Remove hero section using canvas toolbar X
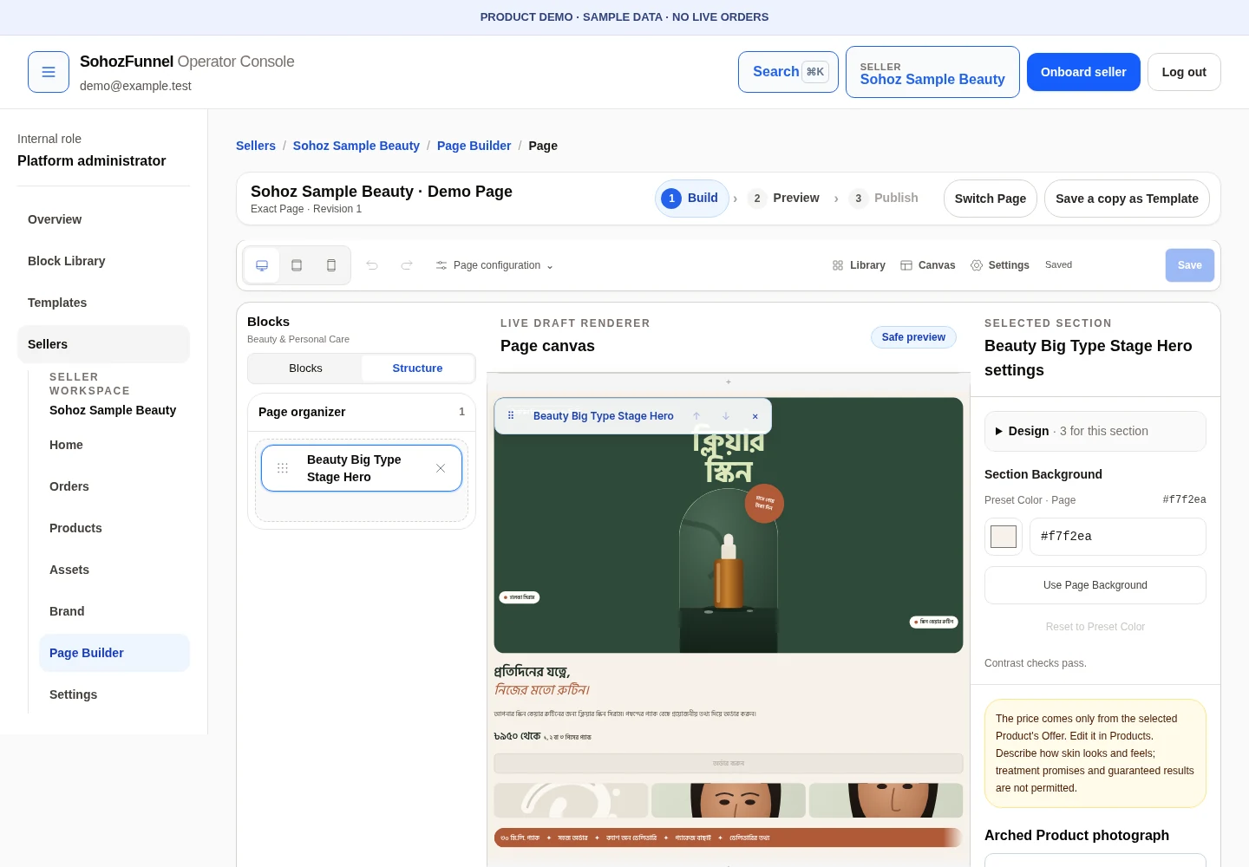 [755, 416]
